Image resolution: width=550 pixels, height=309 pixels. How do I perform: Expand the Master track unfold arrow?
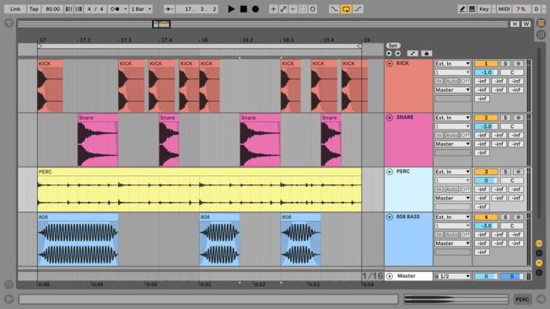390,276
